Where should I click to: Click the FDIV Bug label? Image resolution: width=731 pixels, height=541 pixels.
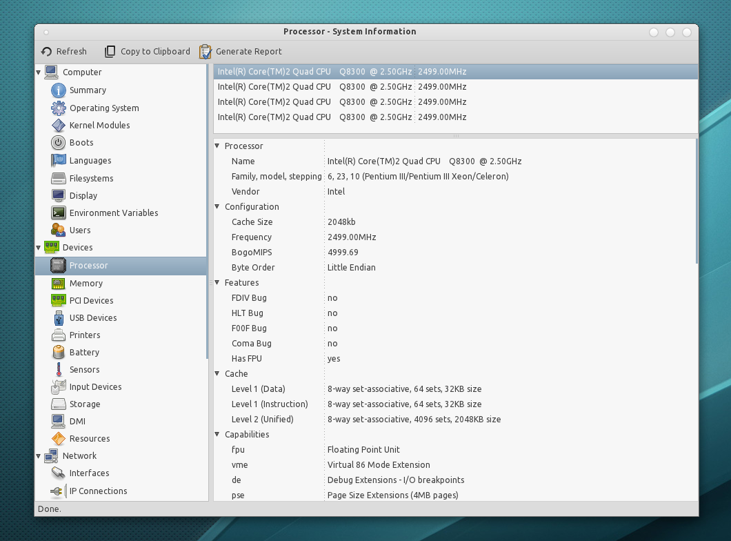point(249,298)
